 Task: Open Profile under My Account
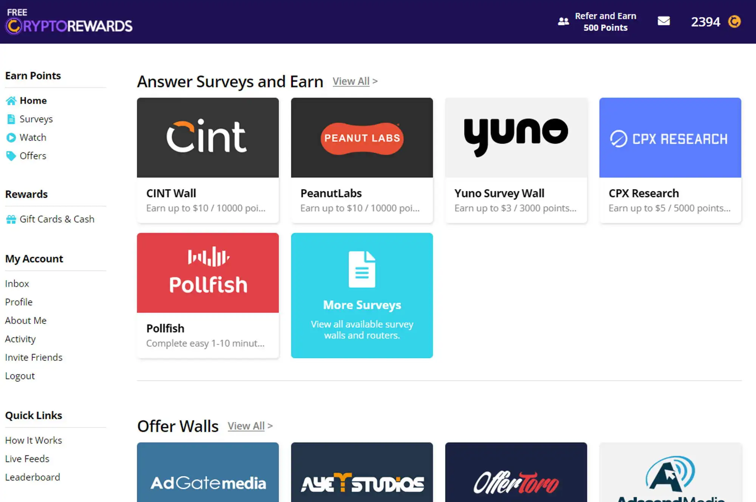(x=19, y=302)
